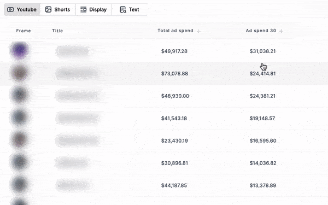
Task: Open thumbnail in the $23,430.19 row
Action: click(20, 140)
